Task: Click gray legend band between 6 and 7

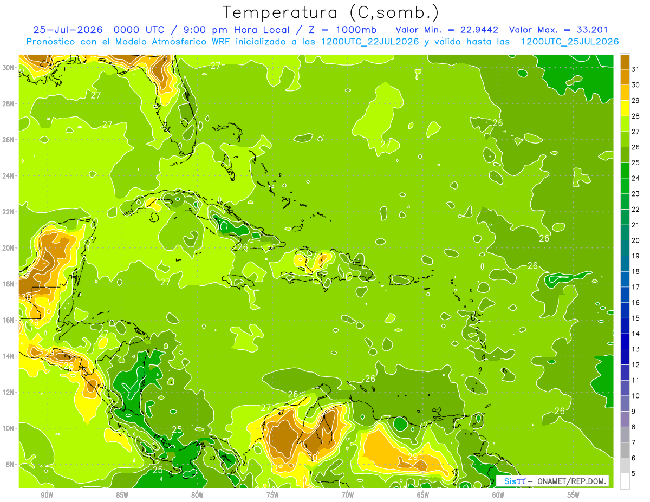Action: (625, 450)
